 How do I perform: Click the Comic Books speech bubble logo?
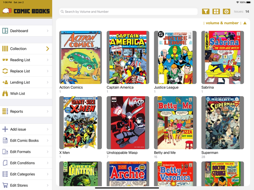pyautogui.click(x=7, y=11)
